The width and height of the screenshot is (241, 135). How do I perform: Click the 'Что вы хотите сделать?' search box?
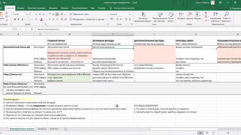pos(124,8)
